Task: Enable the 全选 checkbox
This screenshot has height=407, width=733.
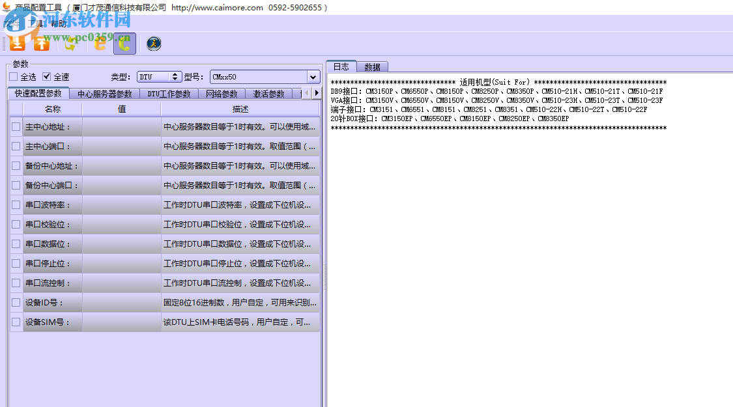Action: [12, 76]
